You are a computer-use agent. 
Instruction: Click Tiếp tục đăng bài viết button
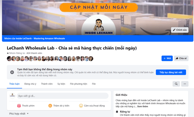tap(171, 72)
